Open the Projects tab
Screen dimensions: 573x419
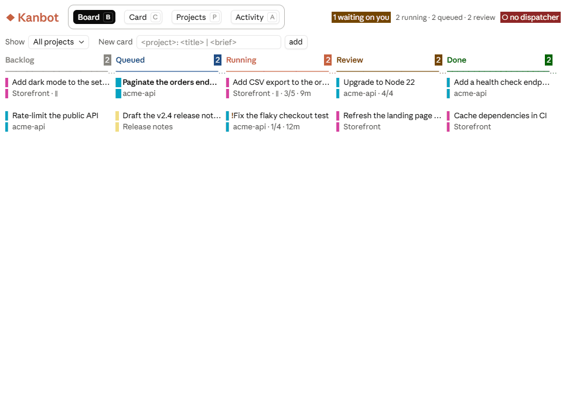[197, 17]
